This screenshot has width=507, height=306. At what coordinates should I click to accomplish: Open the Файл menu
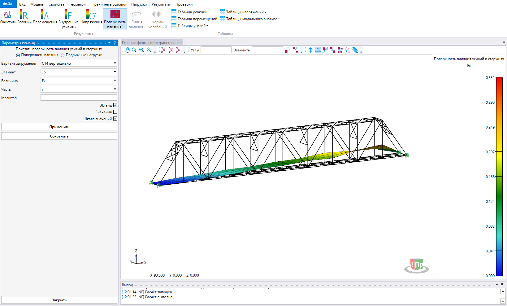point(8,4)
